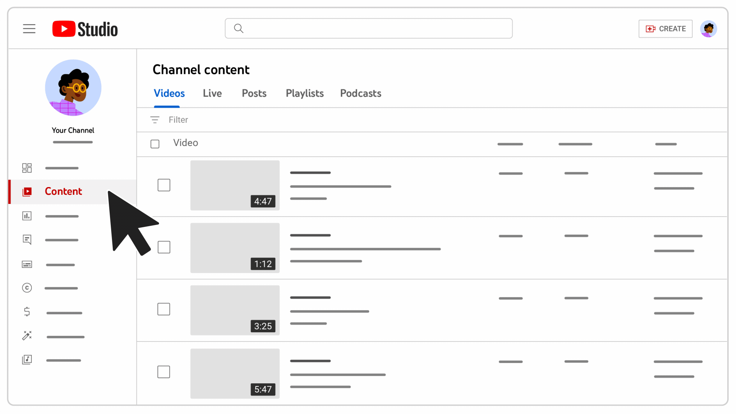736x414 pixels.
Task: Open the Audio icon in sidebar
Action: coord(27,360)
